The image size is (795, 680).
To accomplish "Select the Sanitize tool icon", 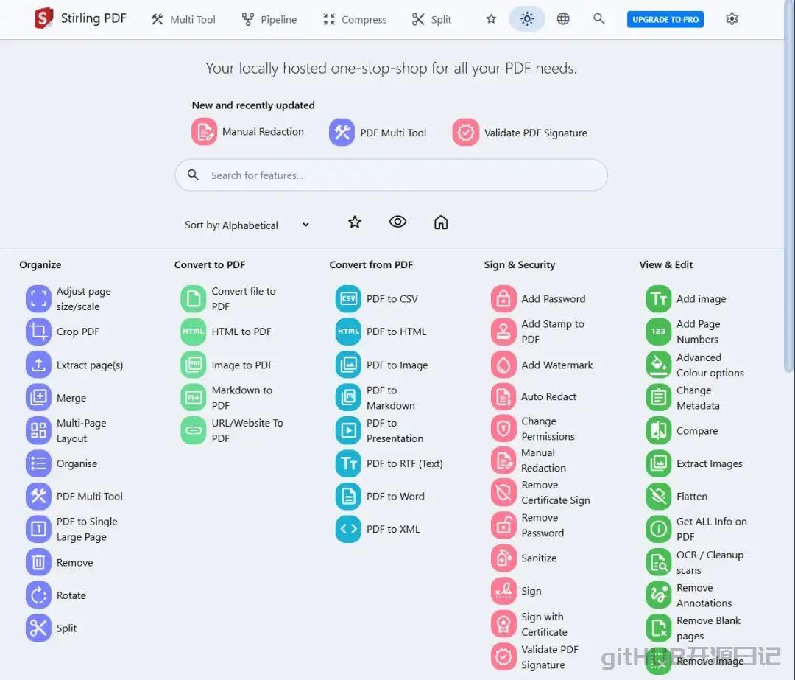I will (x=504, y=558).
